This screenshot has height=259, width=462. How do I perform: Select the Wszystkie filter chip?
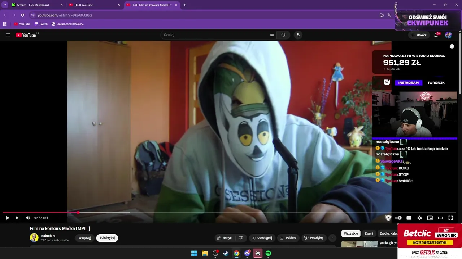tap(351, 233)
